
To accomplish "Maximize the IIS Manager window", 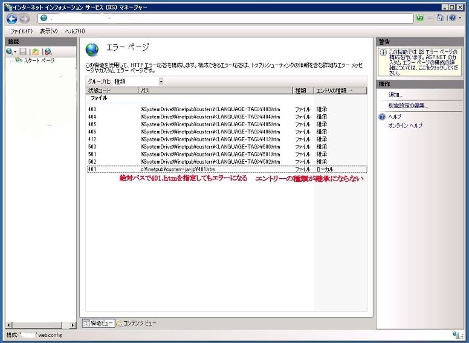I will pos(453,7).
